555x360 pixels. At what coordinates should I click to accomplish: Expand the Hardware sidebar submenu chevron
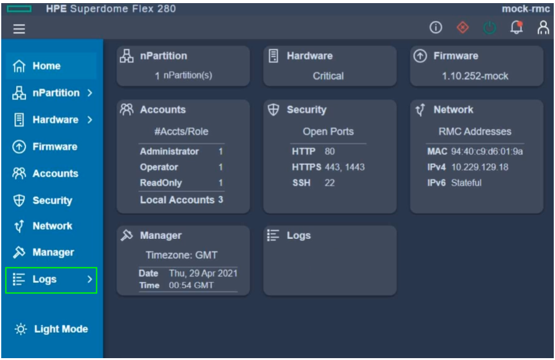90,120
